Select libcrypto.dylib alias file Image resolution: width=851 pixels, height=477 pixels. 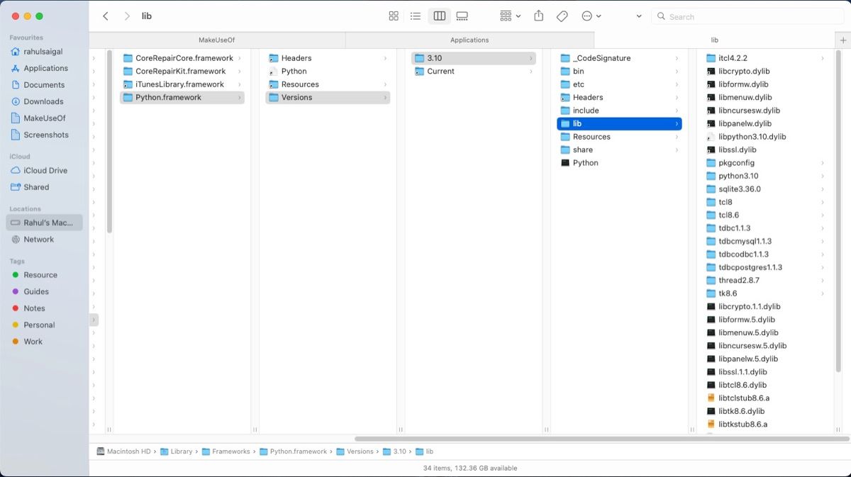(765, 71)
